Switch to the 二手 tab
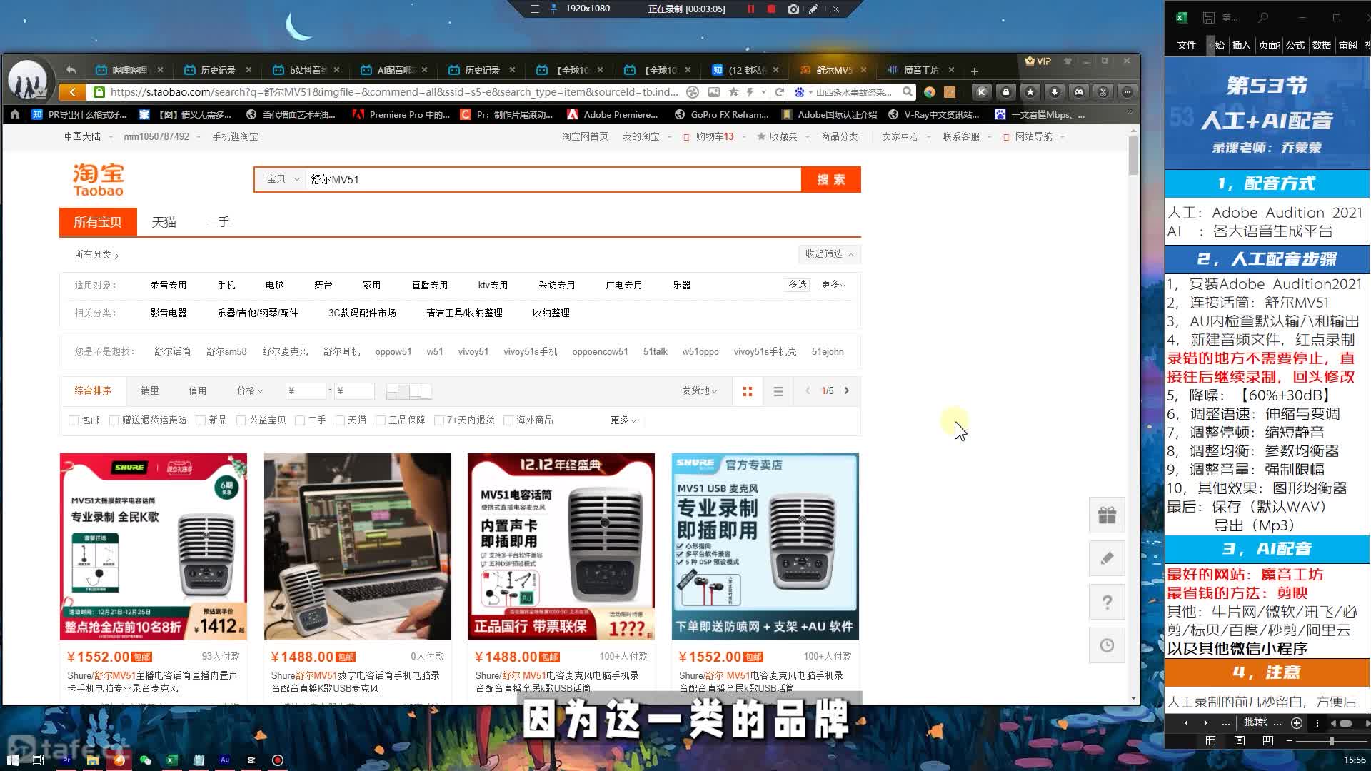This screenshot has height=771, width=1371. tap(217, 222)
